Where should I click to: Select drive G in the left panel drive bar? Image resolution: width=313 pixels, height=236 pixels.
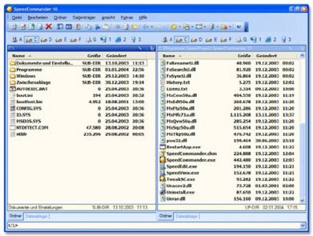pos(91,40)
